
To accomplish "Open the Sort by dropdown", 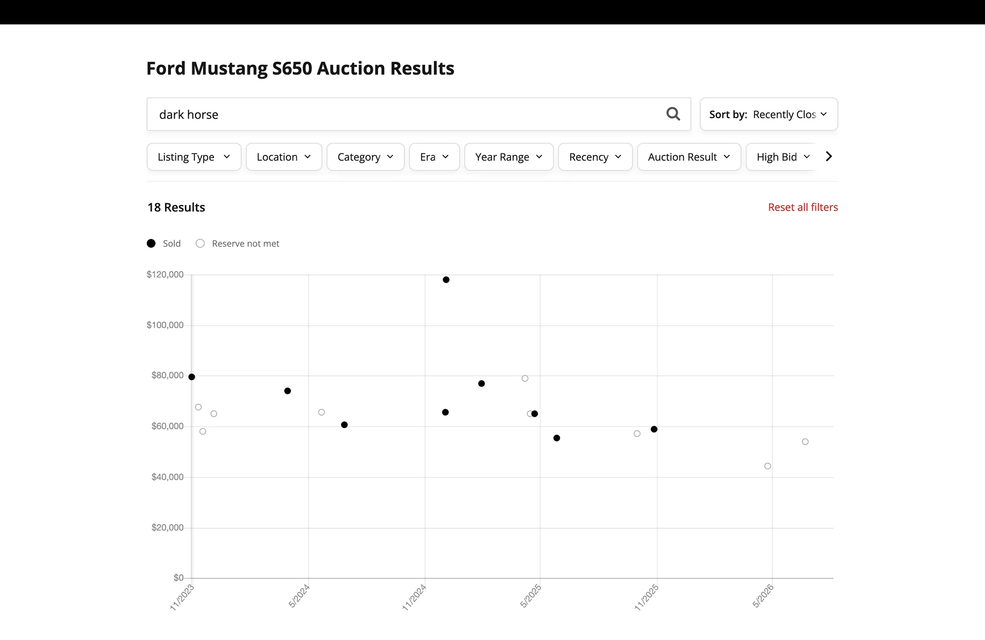I will click(x=768, y=114).
